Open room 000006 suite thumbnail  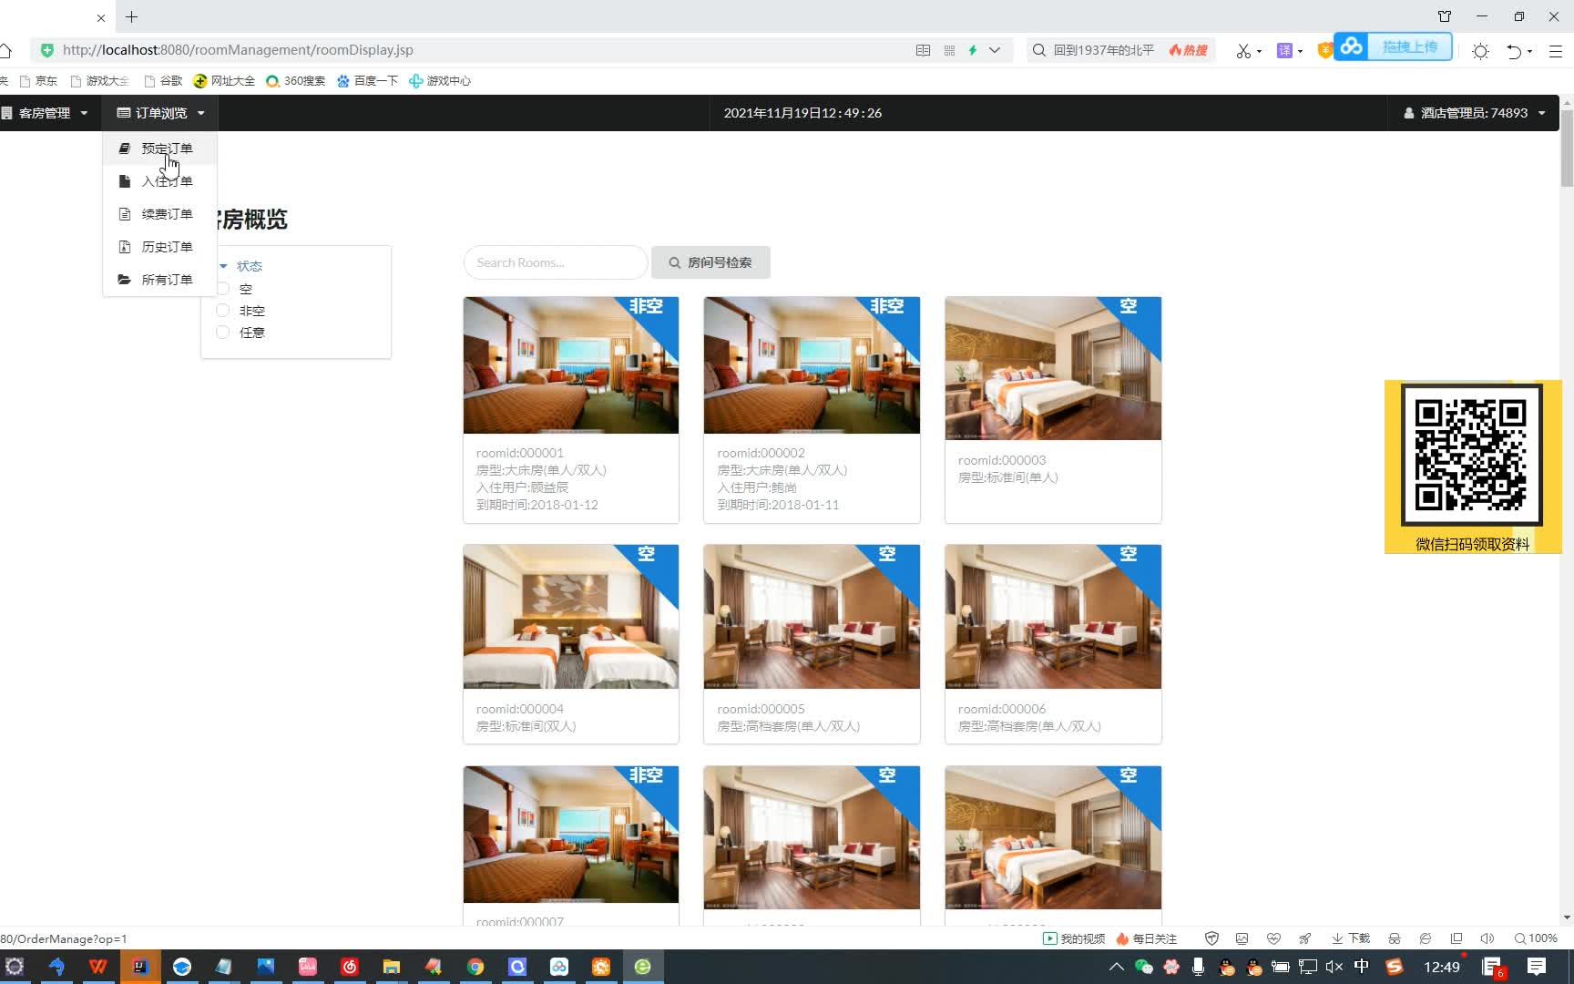(x=1053, y=617)
